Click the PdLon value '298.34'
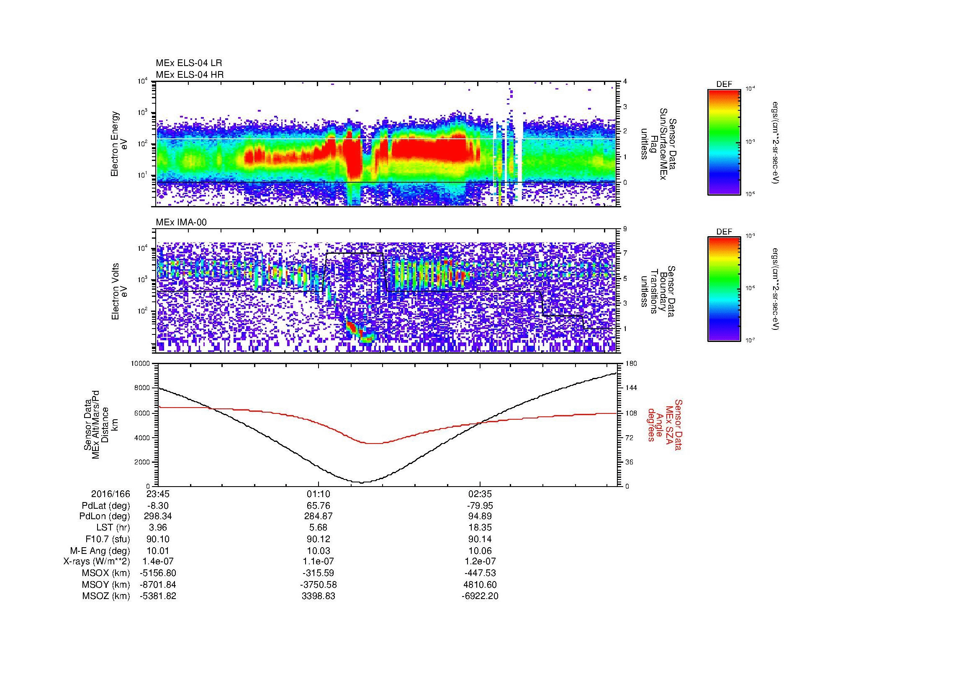Viewport: 979px width, 691px height. pyautogui.click(x=158, y=516)
